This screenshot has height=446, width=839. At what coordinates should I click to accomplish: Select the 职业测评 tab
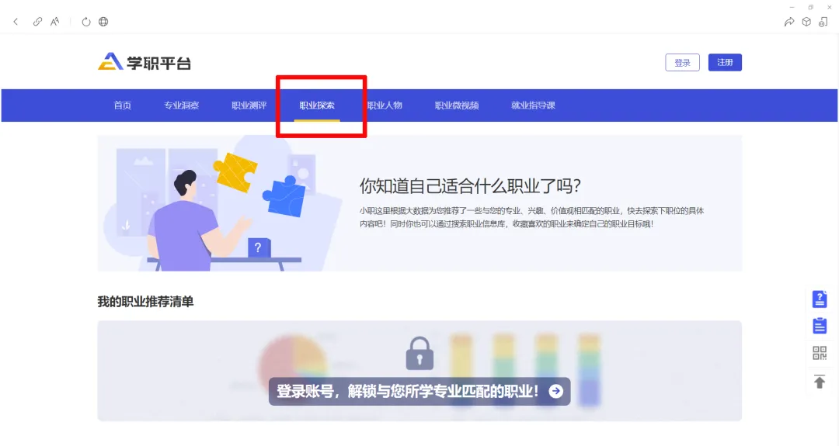(249, 105)
